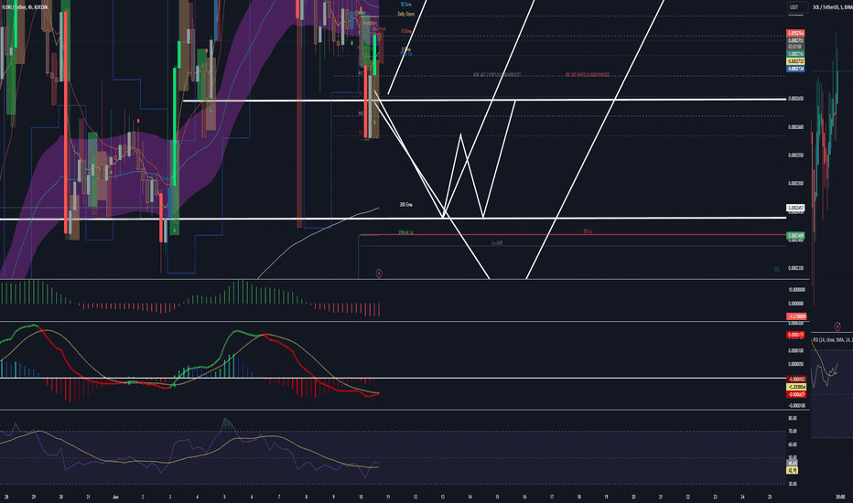
Task: Click the purple lightning event icon on main chart
Action: (x=379, y=273)
